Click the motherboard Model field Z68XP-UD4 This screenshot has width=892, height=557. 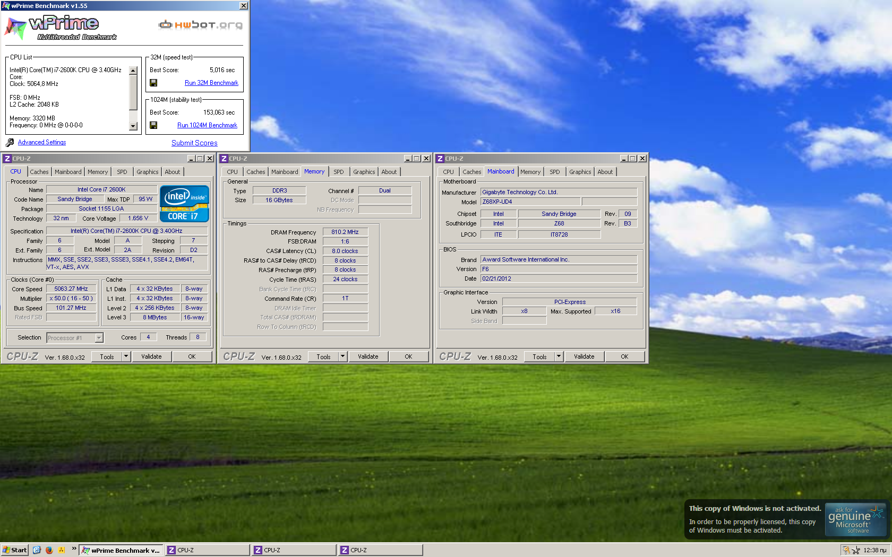[530, 202]
